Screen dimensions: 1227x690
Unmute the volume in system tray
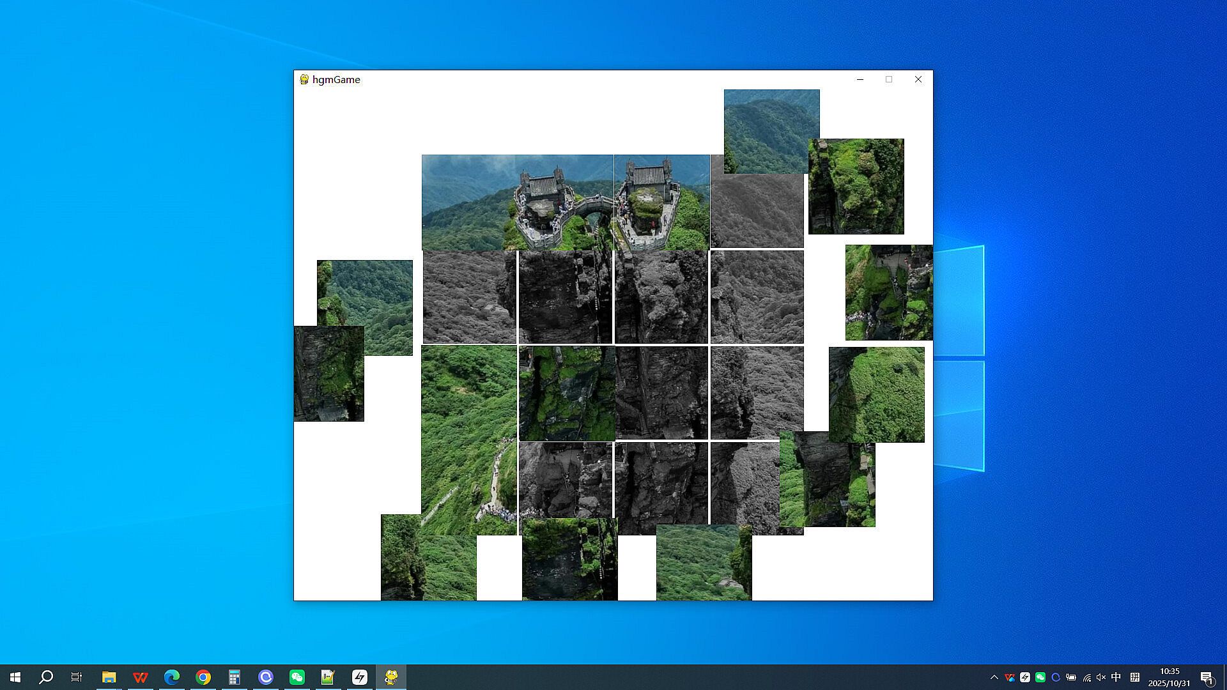[1100, 677]
